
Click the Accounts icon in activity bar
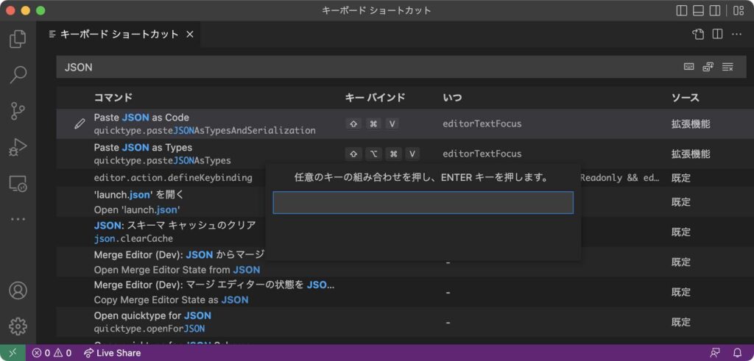point(18,290)
